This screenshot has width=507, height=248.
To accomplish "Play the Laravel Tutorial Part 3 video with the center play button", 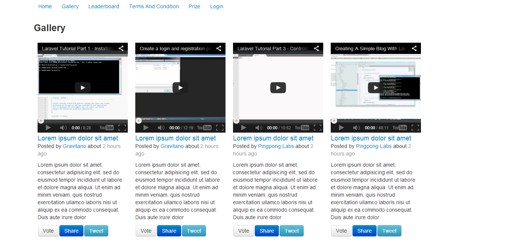I will 278,88.
